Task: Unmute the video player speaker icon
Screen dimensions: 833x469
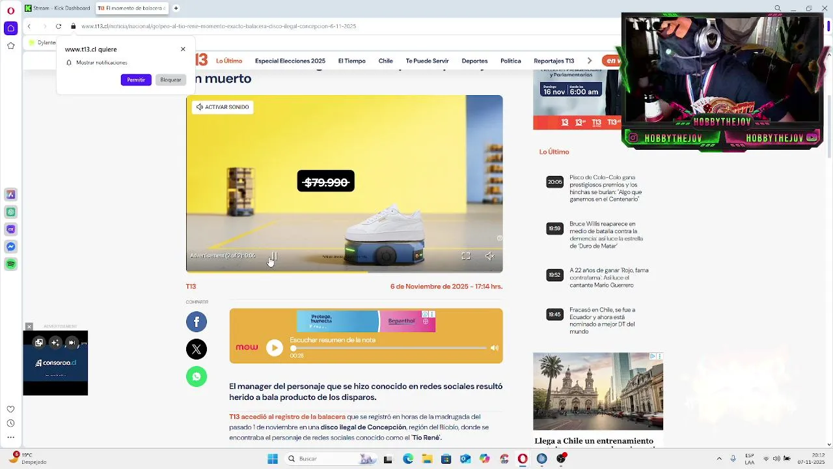Action: click(x=490, y=256)
